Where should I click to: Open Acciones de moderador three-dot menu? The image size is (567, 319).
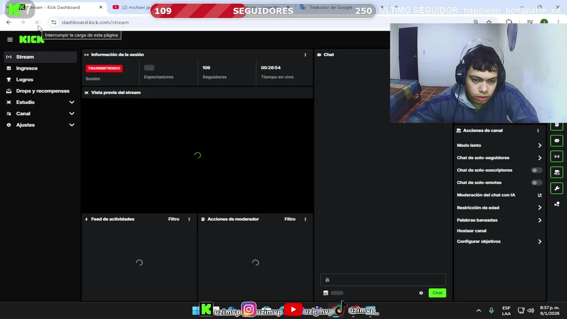305,219
